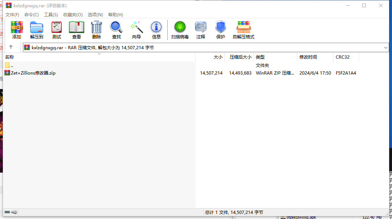
Task: Open the 收藏夹(O) favorites menu
Action: (73, 15)
